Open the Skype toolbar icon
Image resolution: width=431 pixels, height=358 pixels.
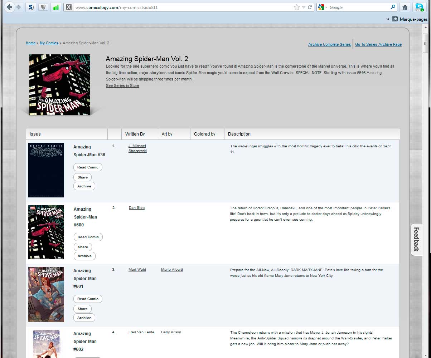coord(419,7)
